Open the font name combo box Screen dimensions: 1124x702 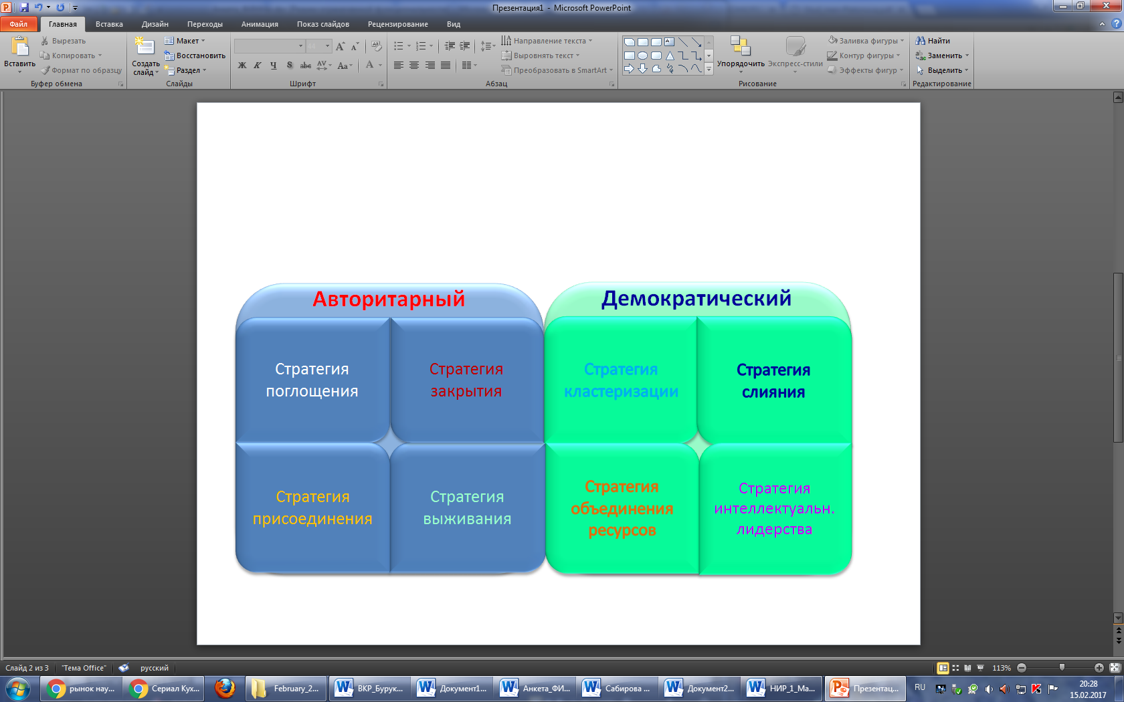pos(270,46)
